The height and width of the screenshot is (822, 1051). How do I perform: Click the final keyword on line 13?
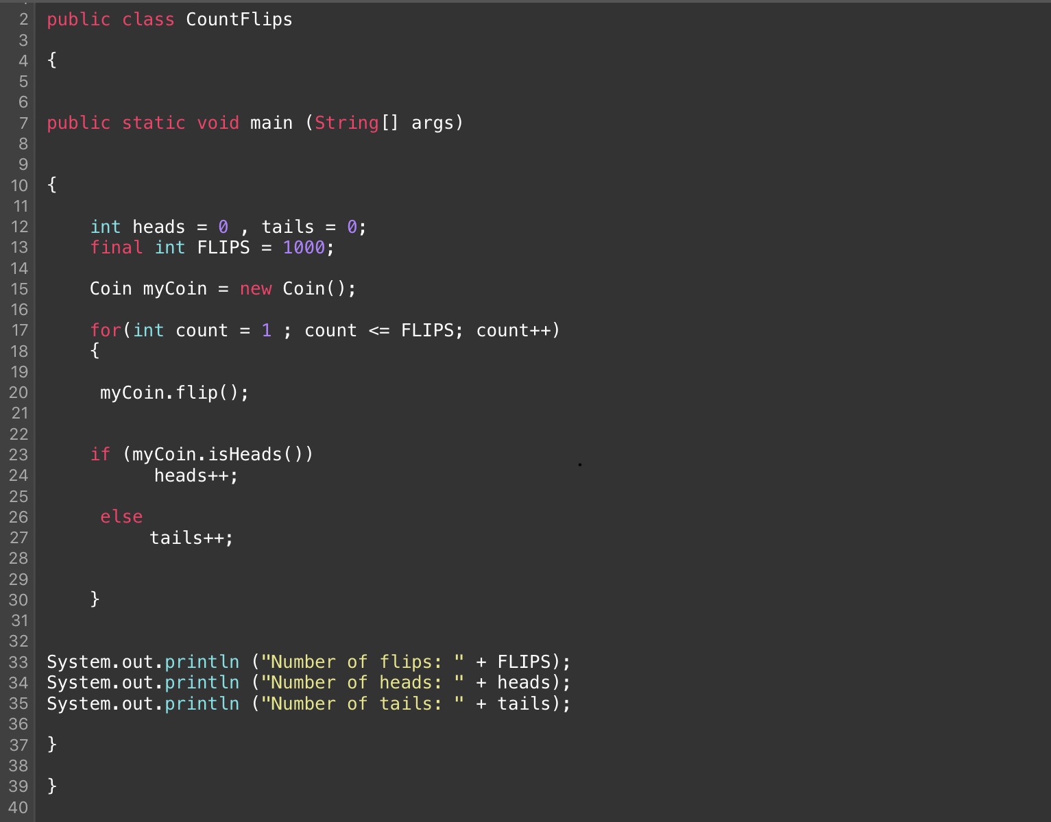[x=116, y=247]
